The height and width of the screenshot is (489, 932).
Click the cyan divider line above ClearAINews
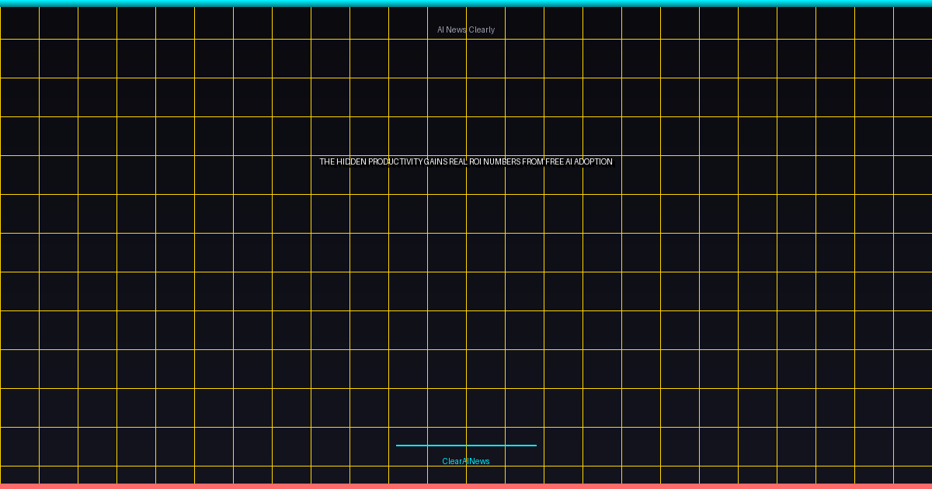pyautogui.click(x=466, y=446)
